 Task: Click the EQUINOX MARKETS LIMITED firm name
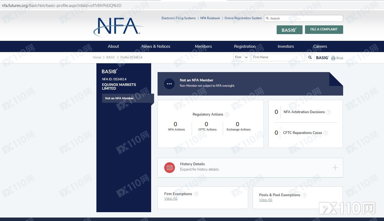119,86
